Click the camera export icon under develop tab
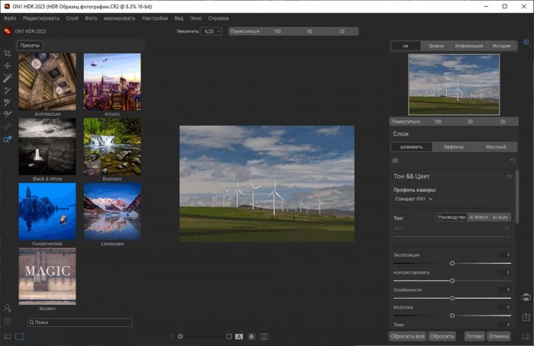 [x=395, y=160]
